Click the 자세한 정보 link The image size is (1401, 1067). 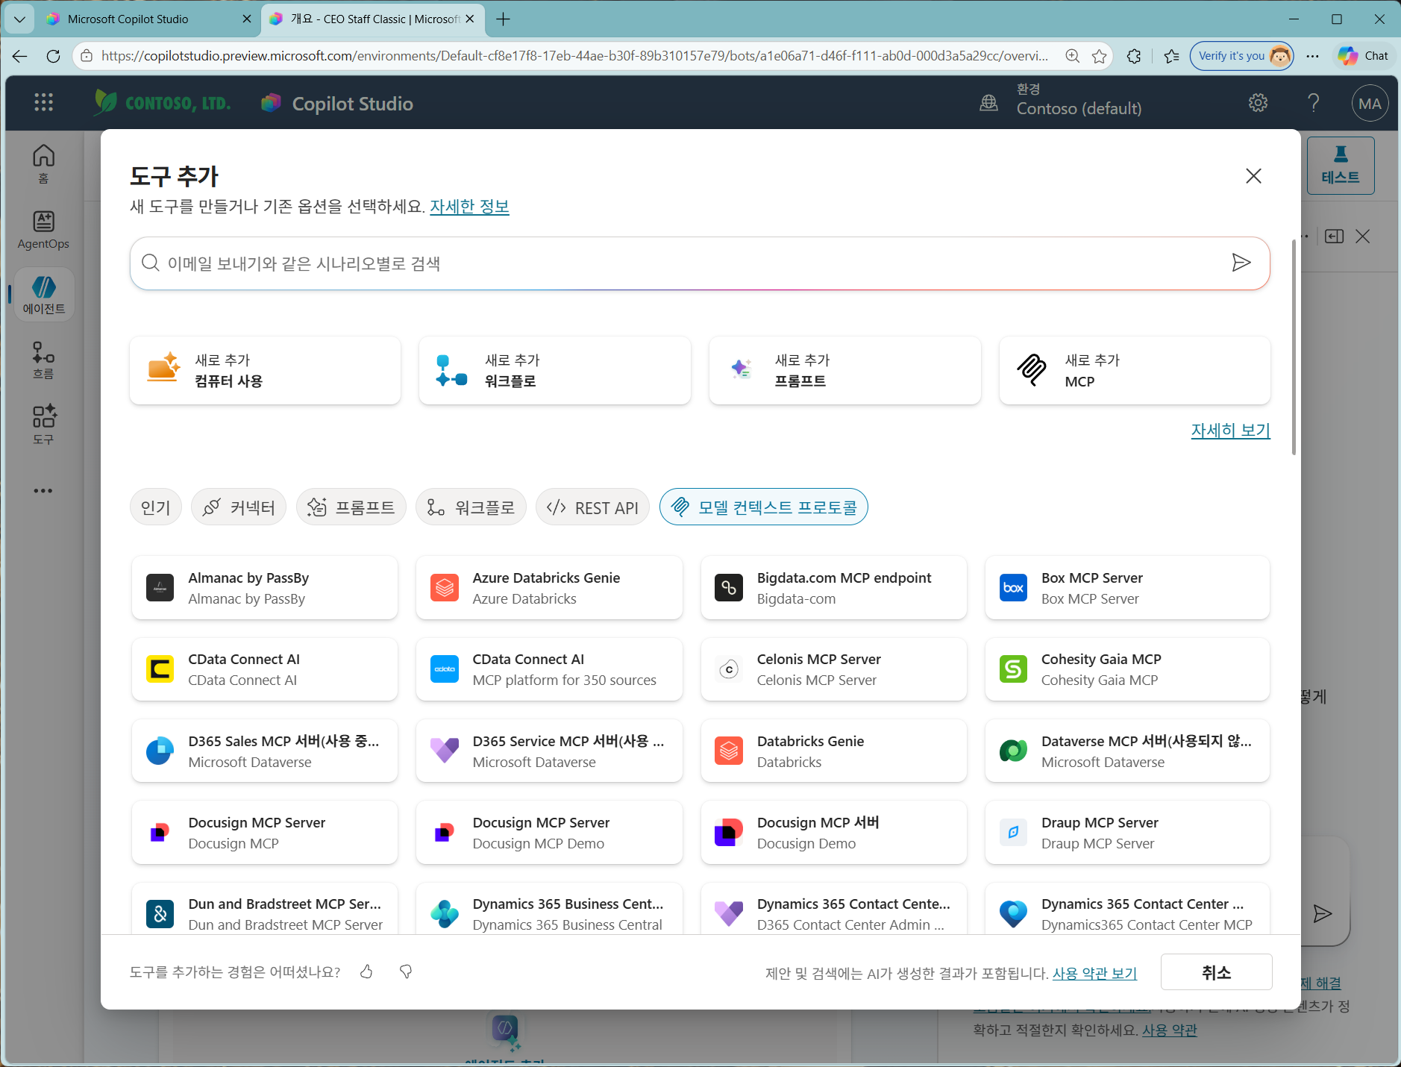point(469,207)
